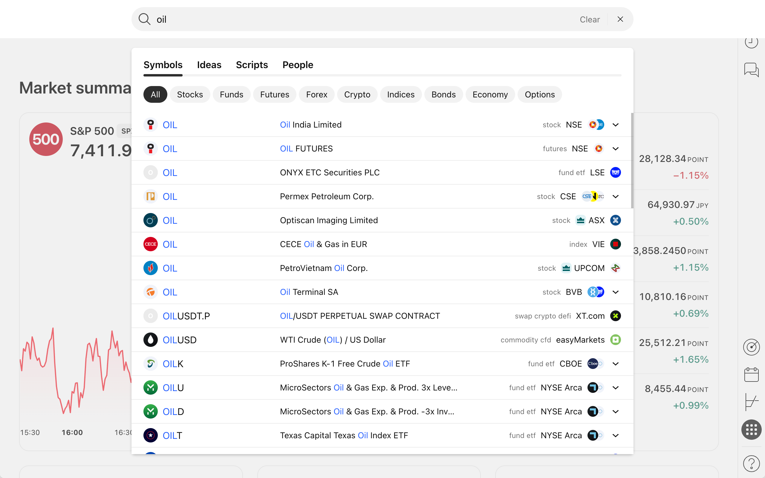Click the Oil India Limited logo icon
The image size is (765, 478).
pyautogui.click(x=151, y=125)
